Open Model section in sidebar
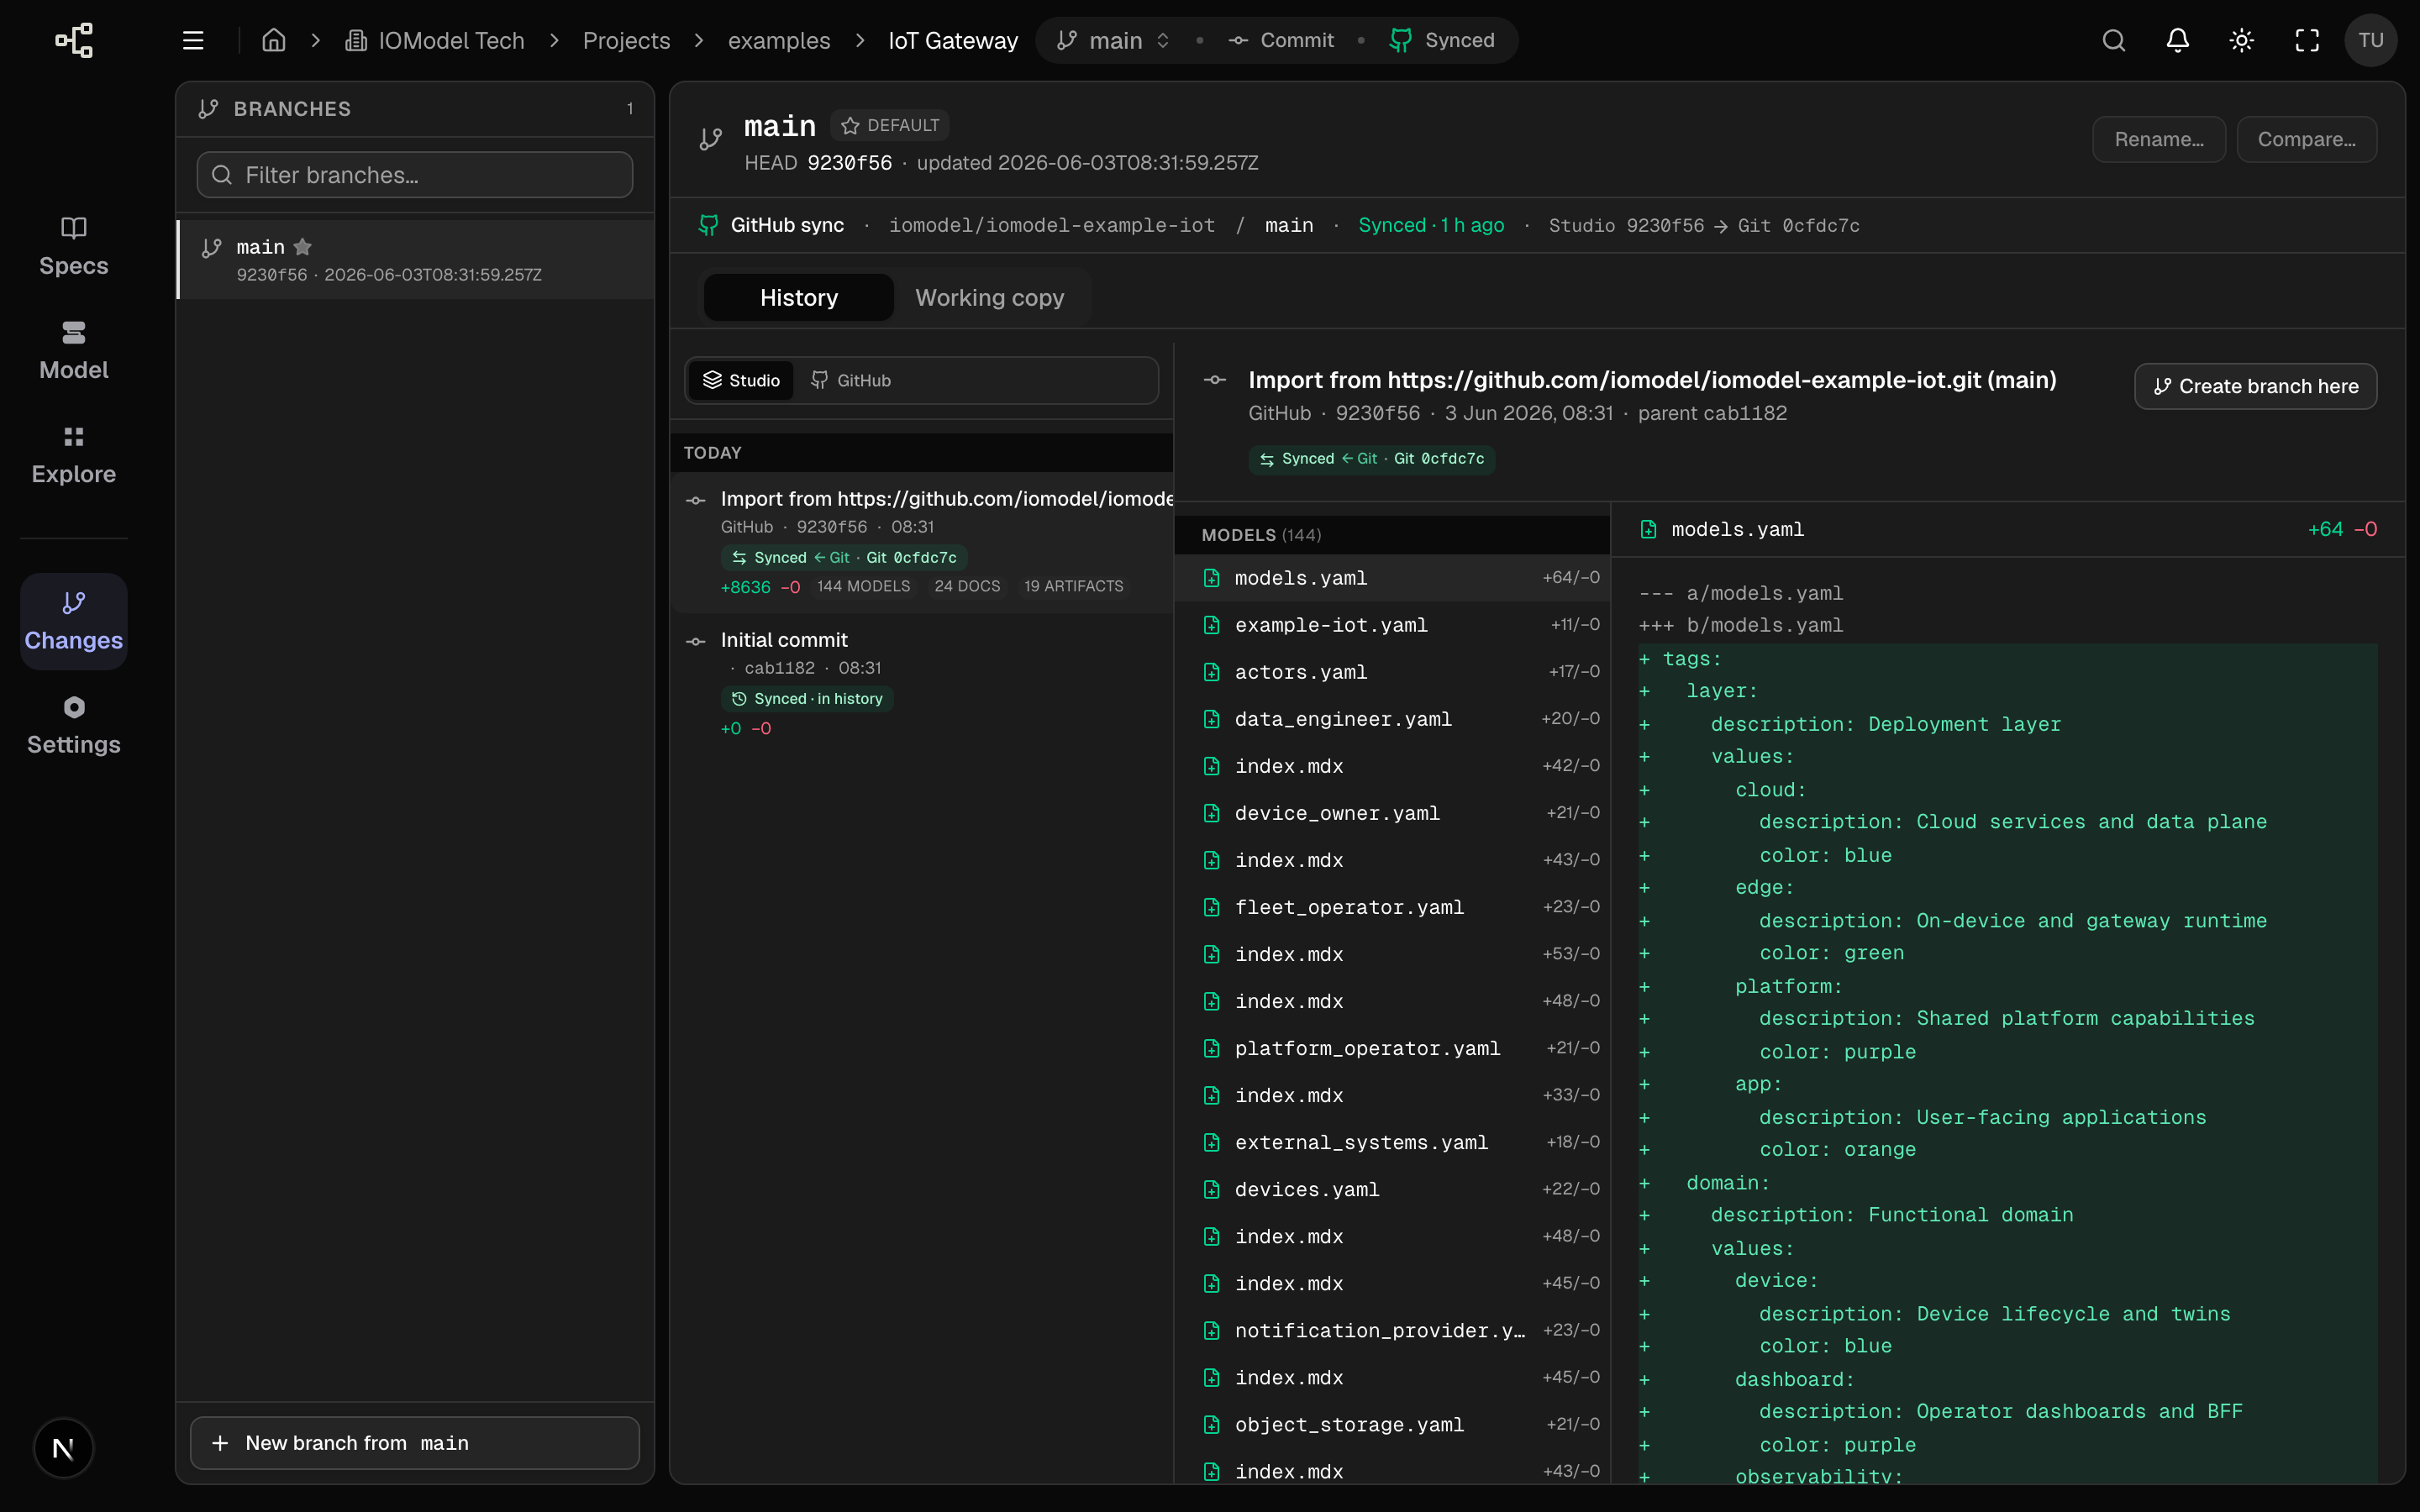Image resolution: width=2420 pixels, height=1512 pixels. [73, 350]
